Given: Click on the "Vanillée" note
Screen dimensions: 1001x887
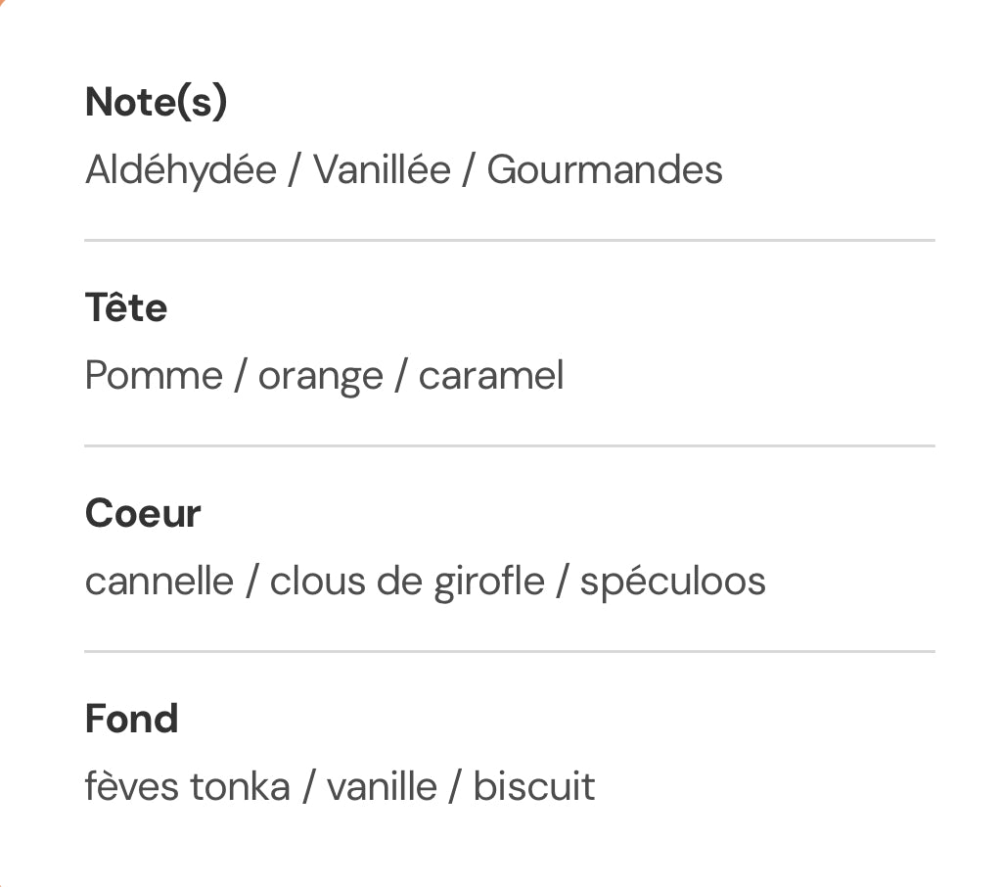Looking at the screenshot, I should [x=382, y=170].
